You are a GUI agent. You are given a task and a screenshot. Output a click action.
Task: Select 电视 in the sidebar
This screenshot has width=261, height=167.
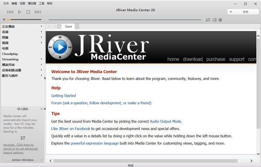click(x=5, y=48)
